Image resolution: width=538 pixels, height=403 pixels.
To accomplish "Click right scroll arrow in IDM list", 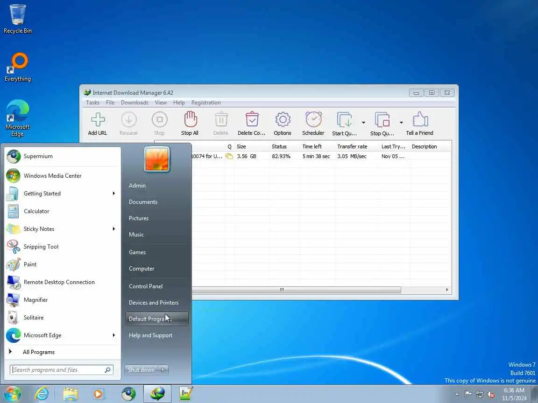I will (x=447, y=290).
